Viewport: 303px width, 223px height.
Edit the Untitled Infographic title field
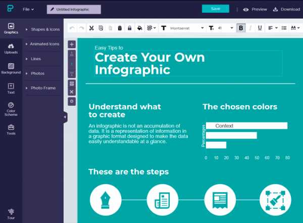pyautogui.click(x=74, y=10)
